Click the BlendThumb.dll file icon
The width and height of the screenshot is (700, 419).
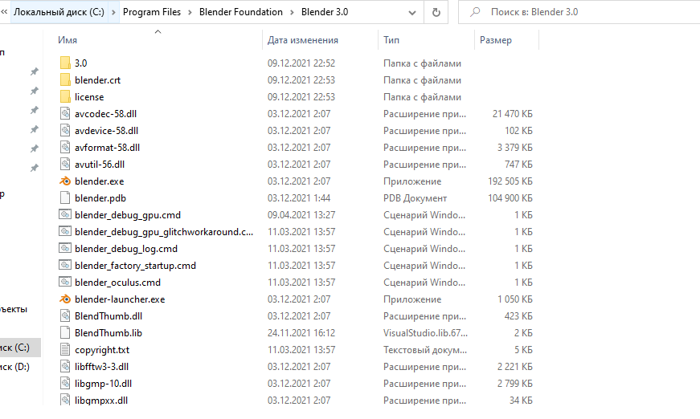[x=65, y=316]
